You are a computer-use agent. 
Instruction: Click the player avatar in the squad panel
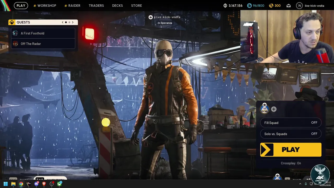(x=265, y=108)
